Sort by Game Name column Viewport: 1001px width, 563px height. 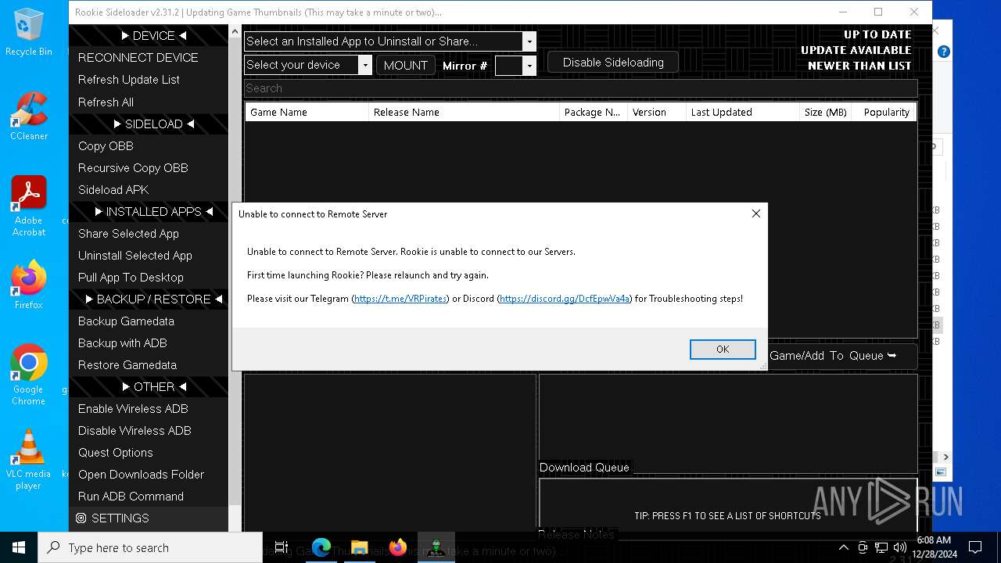click(x=307, y=113)
